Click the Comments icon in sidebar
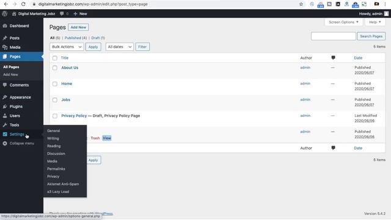Screen dimensions: 391x220 (5, 85)
